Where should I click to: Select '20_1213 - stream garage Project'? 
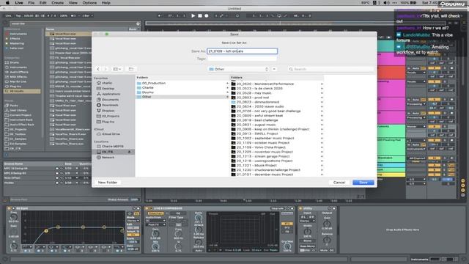point(277,156)
